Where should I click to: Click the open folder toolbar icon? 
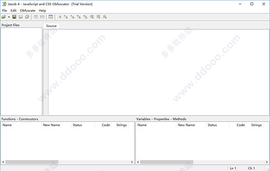coord(4,17)
